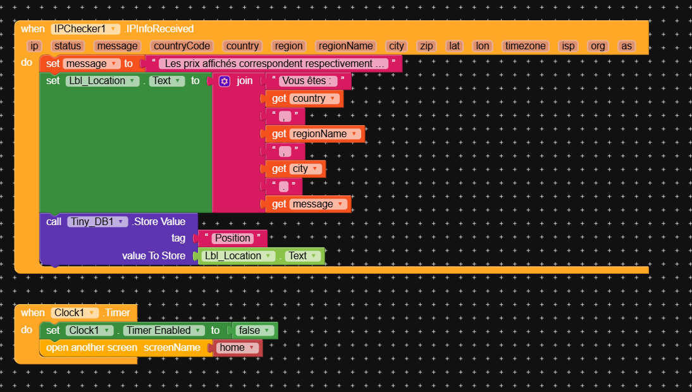Edit the "Position" tag text field
Image resolution: width=692 pixels, height=392 pixels.
[232, 238]
